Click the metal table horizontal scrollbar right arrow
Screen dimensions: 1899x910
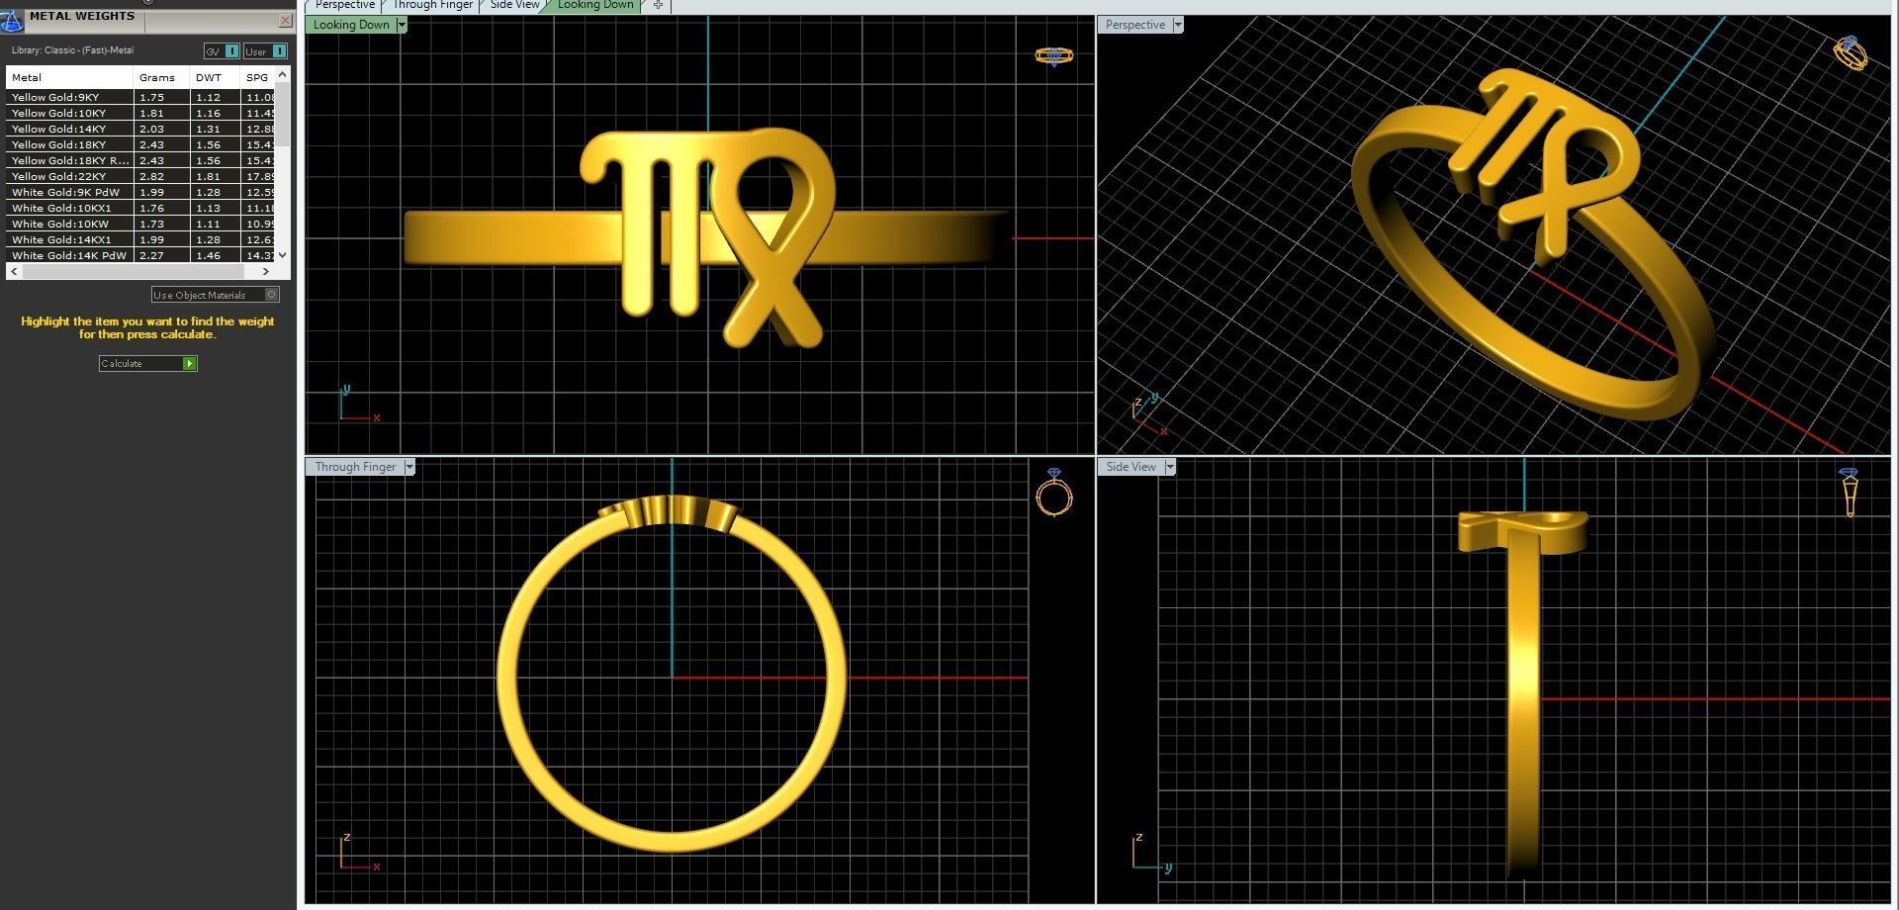265,271
